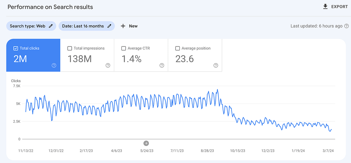351x163 pixels.
Task: Enable the Total impressions checkbox
Action: 70,49
